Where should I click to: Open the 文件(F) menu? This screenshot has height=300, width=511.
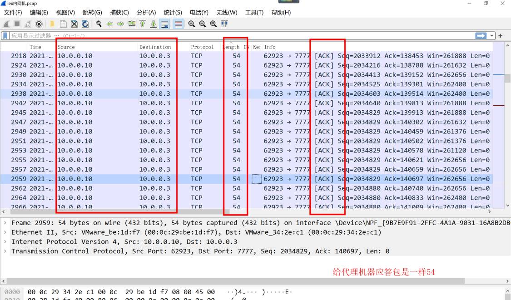(x=13, y=12)
